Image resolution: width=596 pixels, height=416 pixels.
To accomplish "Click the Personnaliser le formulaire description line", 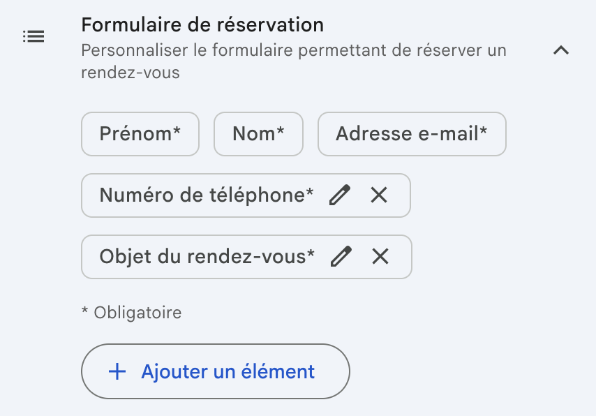I will click(x=293, y=50).
